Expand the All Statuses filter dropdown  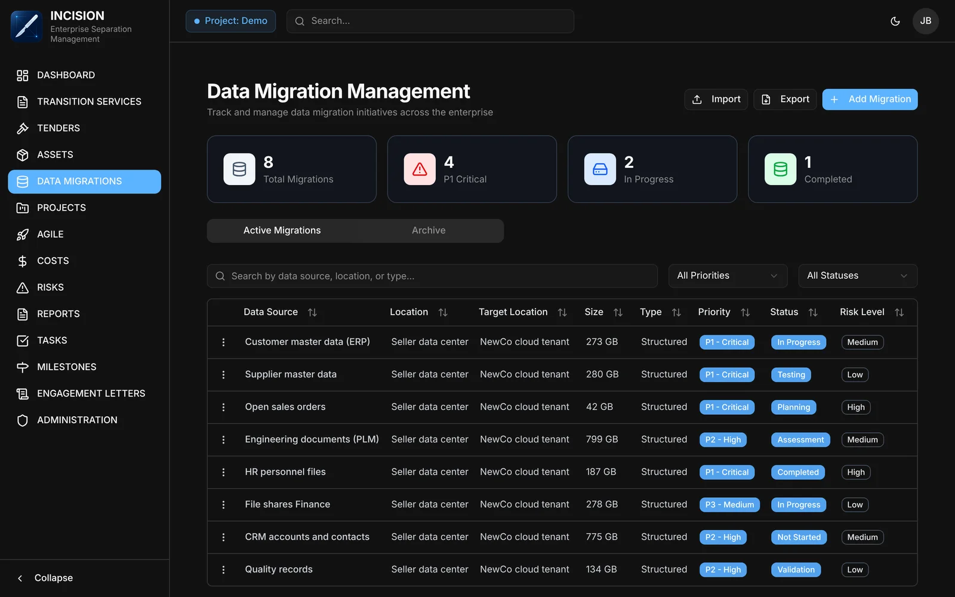(x=858, y=276)
